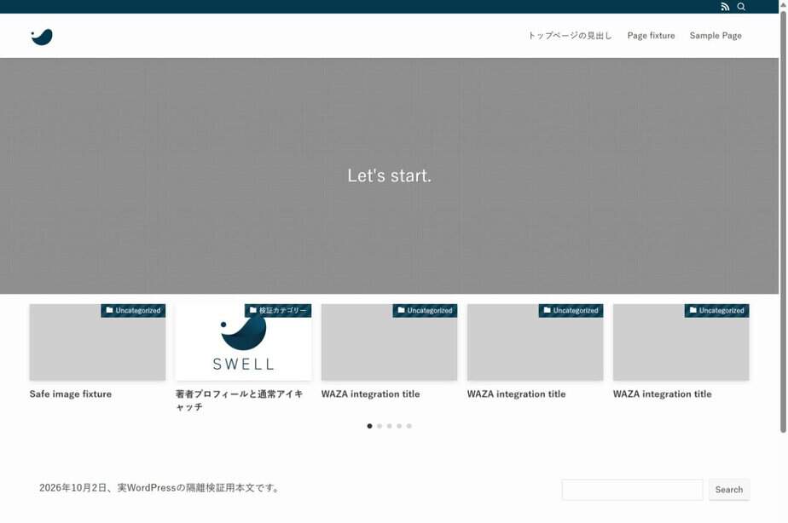Go to second slider pagination dot

(380, 426)
